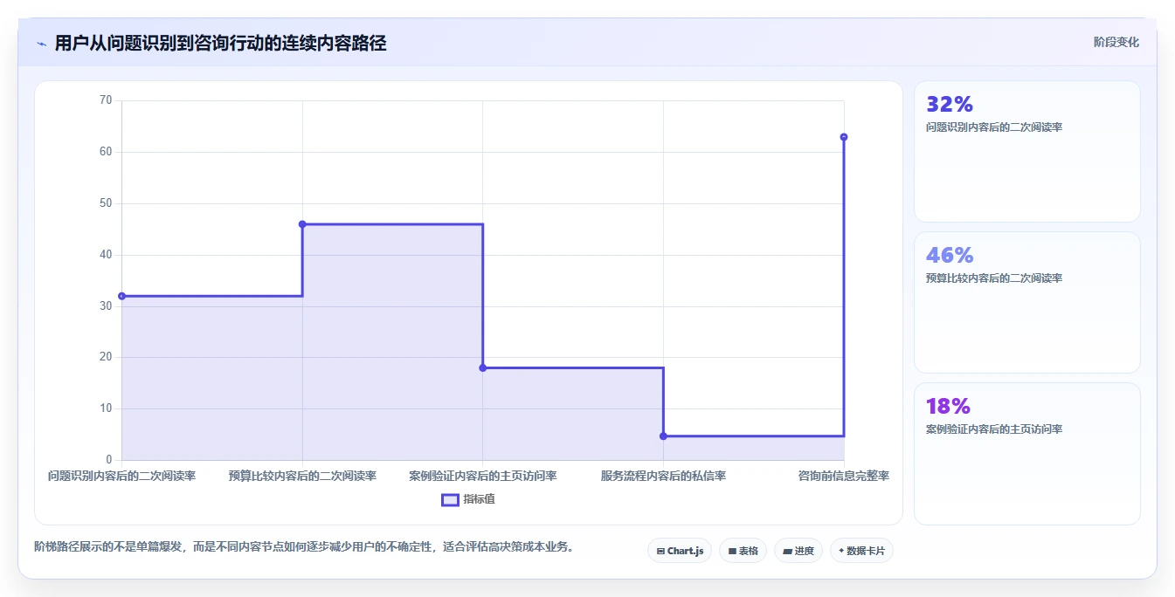Click y-axis tick label 30
Screen dimensions: 1175x597
click(x=106, y=306)
